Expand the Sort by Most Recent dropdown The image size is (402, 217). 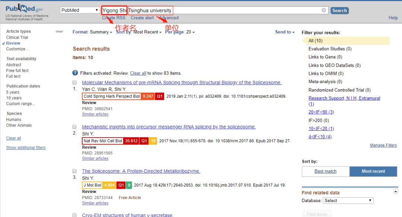tap(139, 32)
